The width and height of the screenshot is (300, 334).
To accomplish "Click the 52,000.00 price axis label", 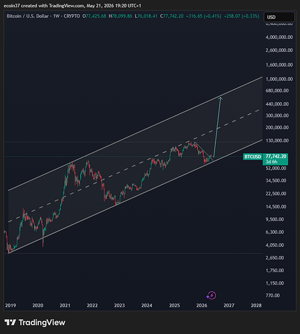I will pos(276,168).
